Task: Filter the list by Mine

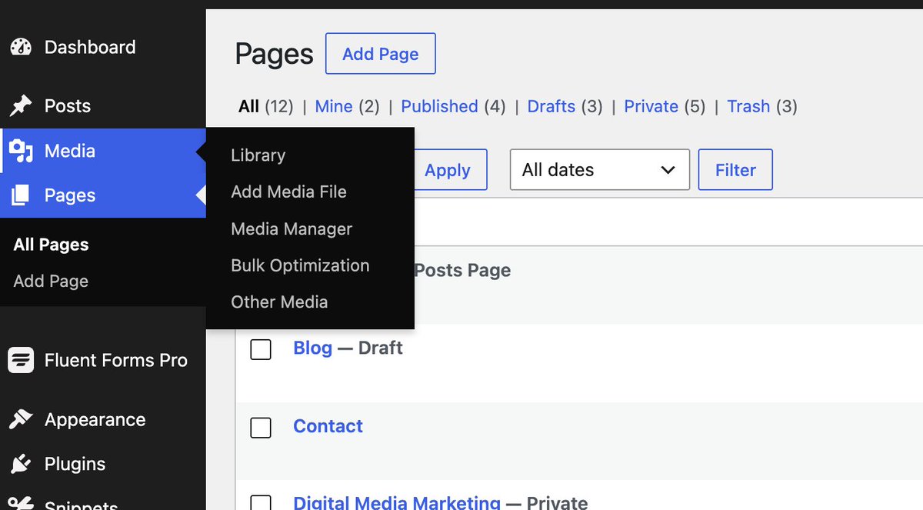Action: pyautogui.click(x=334, y=106)
